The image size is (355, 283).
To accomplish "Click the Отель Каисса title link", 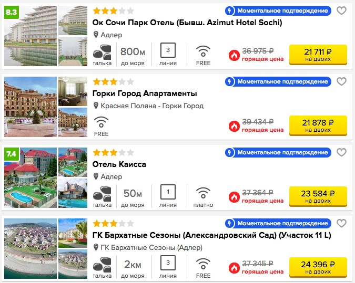I will click(119, 164).
